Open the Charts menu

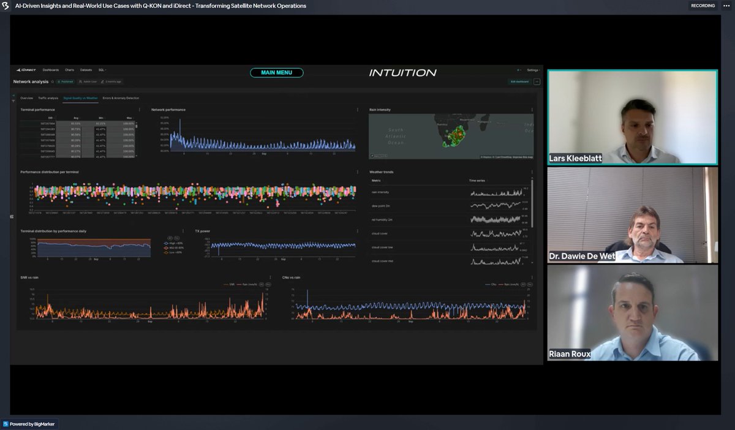[70, 70]
